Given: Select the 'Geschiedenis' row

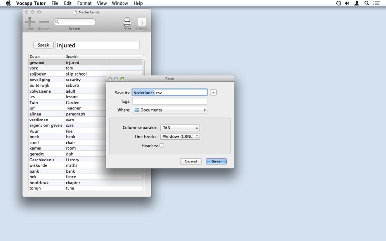Looking at the screenshot, I should pos(68,160).
